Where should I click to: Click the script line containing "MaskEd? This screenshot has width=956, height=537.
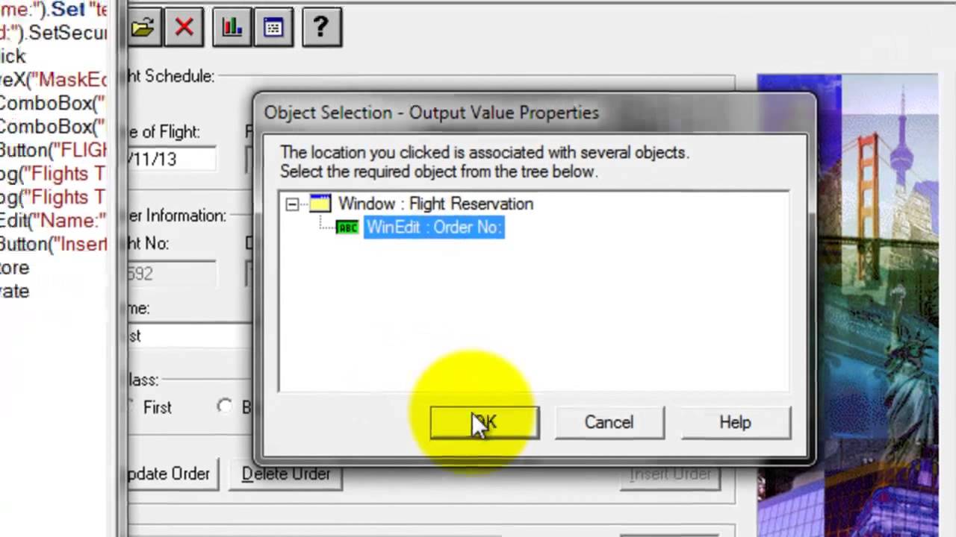click(x=54, y=80)
